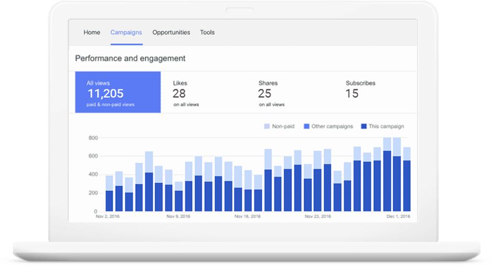Choose the Nov 23, 2016 axis label
491x266 pixels.
[318, 216]
